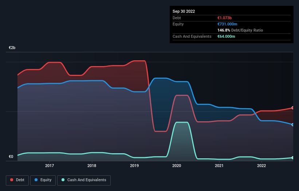Toggle Cash And Equivalents legend button
The image size is (299, 191).
(84, 180)
